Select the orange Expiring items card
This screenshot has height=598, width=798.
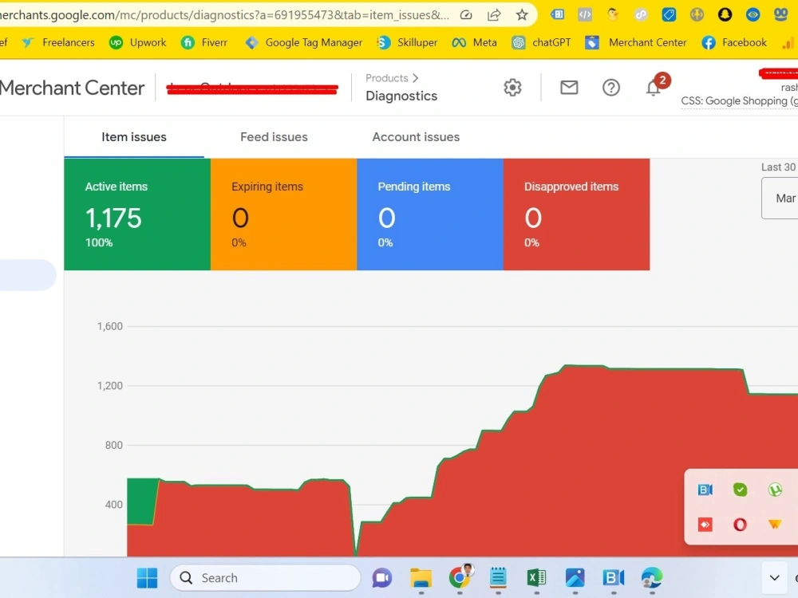coord(283,214)
